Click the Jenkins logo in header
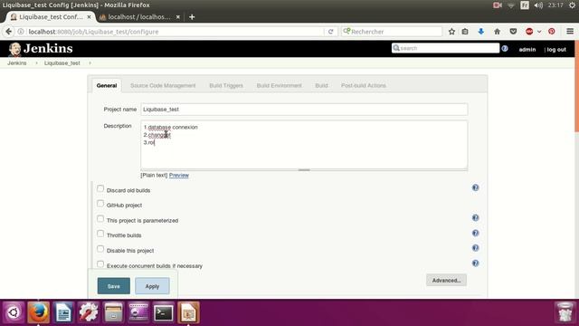Image resolution: width=579 pixels, height=326 pixels. click(x=41, y=49)
